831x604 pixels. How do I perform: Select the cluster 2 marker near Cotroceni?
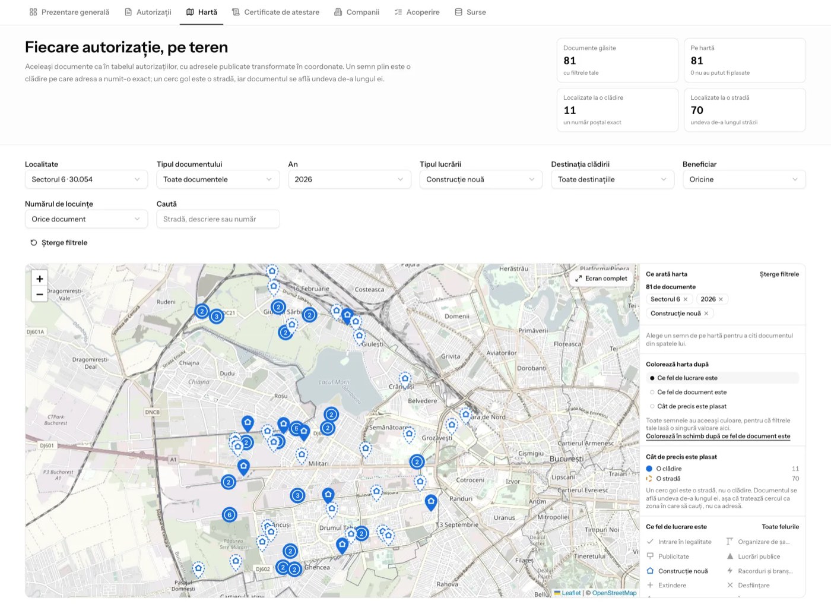tap(417, 461)
